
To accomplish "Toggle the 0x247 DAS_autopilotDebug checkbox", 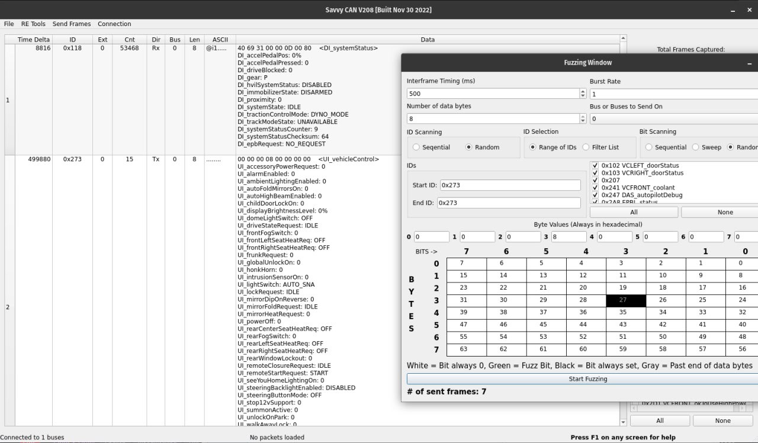I will [595, 195].
